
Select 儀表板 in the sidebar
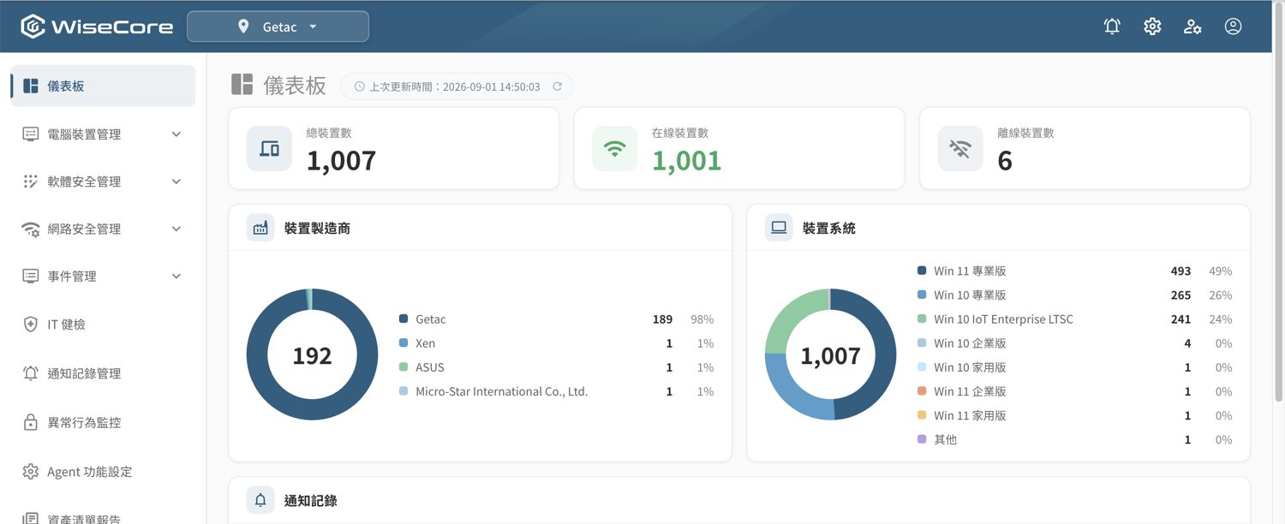point(103,86)
